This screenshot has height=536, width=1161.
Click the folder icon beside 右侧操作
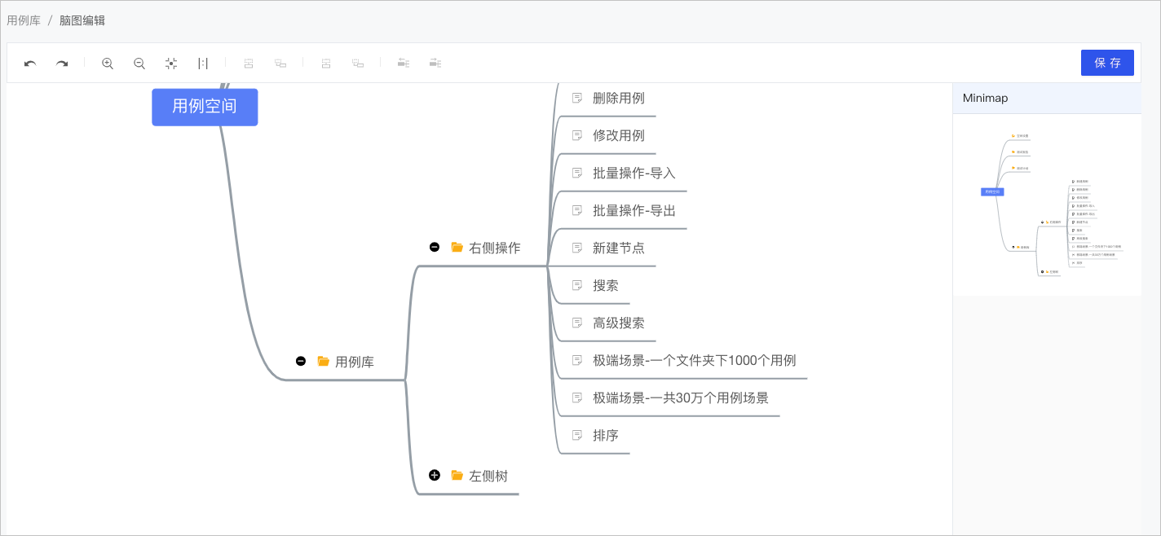(457, 248)
